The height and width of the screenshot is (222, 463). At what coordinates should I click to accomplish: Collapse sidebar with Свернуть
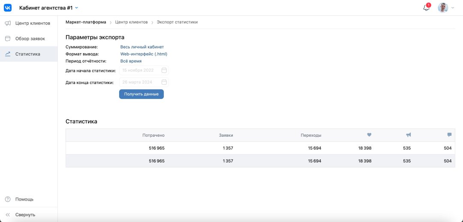pos(25,215)
